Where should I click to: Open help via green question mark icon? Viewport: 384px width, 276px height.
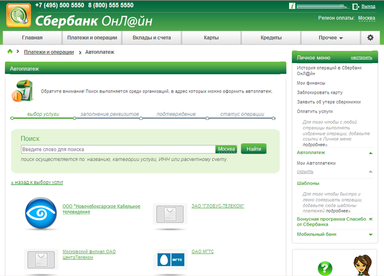tap(325, 268)
